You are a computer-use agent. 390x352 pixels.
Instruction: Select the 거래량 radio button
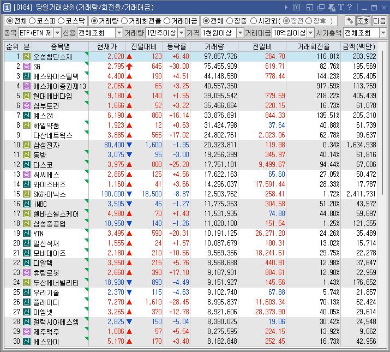point(94,21)
